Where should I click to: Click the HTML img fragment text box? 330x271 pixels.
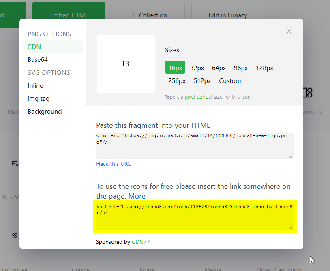point(195,146)
